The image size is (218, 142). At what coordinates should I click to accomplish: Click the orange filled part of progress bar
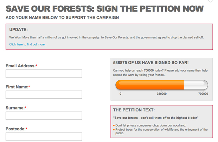click(x=149, y=85)
